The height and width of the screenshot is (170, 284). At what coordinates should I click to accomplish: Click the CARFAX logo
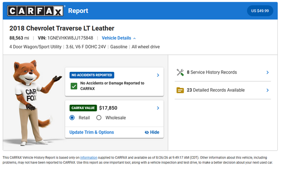pos(35,11)
